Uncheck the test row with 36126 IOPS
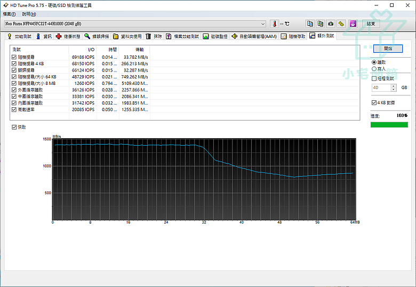 [x=14, y=90]
